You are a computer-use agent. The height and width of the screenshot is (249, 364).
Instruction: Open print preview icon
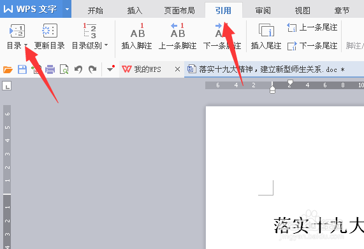(64, 69)
